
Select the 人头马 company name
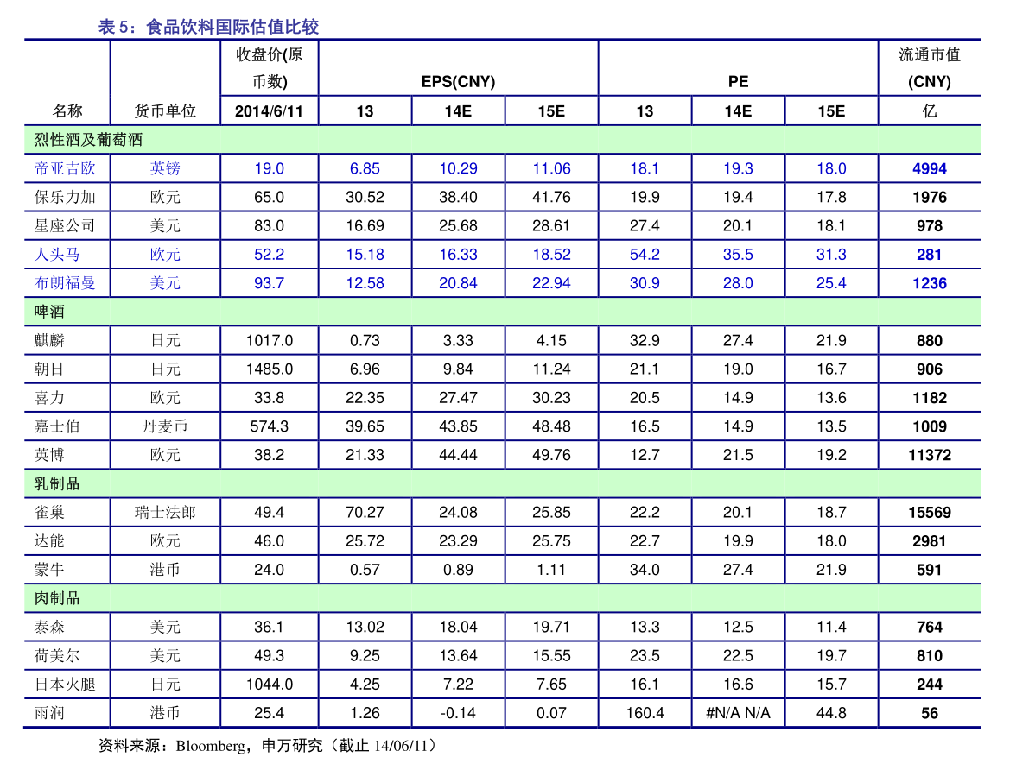pos(57,255)
